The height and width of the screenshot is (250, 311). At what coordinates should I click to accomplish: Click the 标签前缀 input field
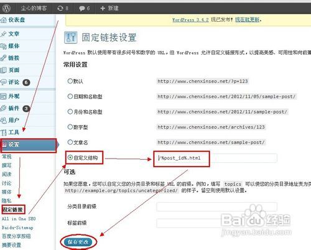pos(217,223)
